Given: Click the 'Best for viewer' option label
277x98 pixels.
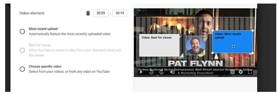Looking at the screenshot, I should coord(40,45).
